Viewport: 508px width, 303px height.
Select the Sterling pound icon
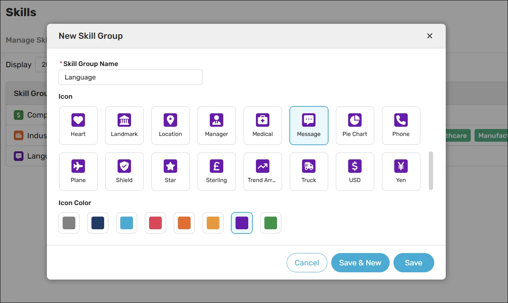(217, 172)
